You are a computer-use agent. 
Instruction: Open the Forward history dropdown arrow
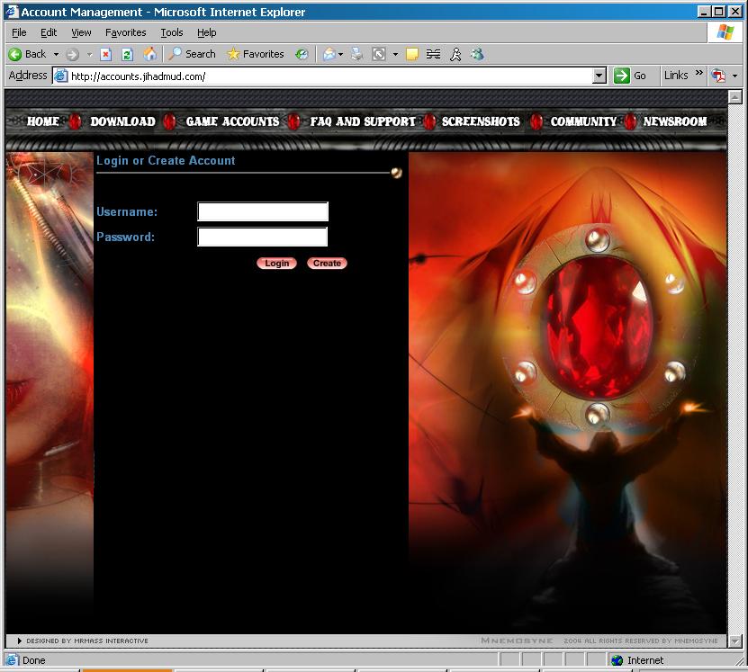coord(89,54)
